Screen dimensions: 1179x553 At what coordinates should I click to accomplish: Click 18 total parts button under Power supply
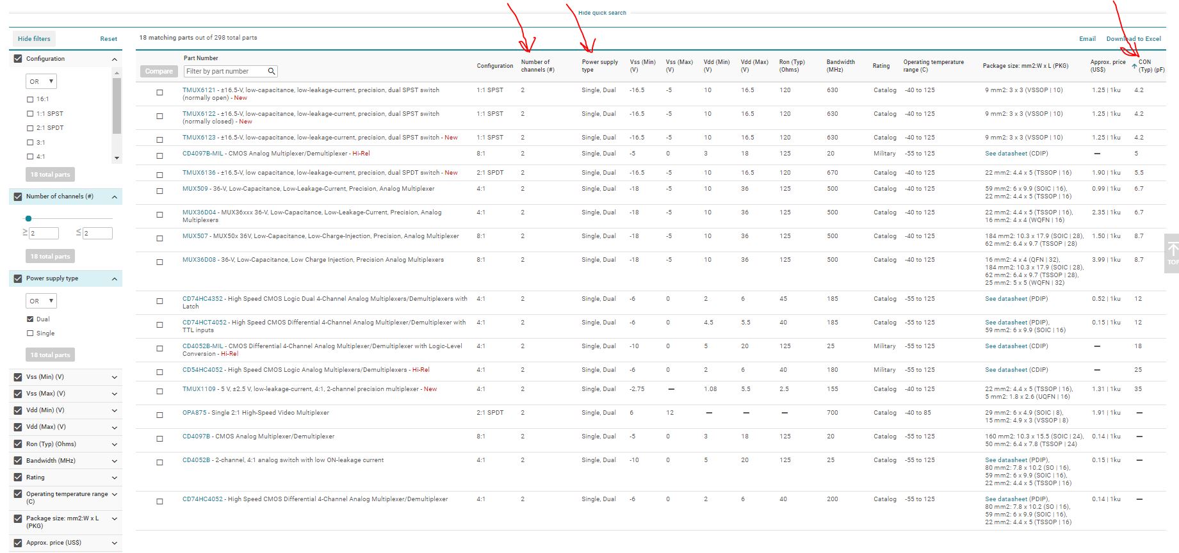(50, 355)
